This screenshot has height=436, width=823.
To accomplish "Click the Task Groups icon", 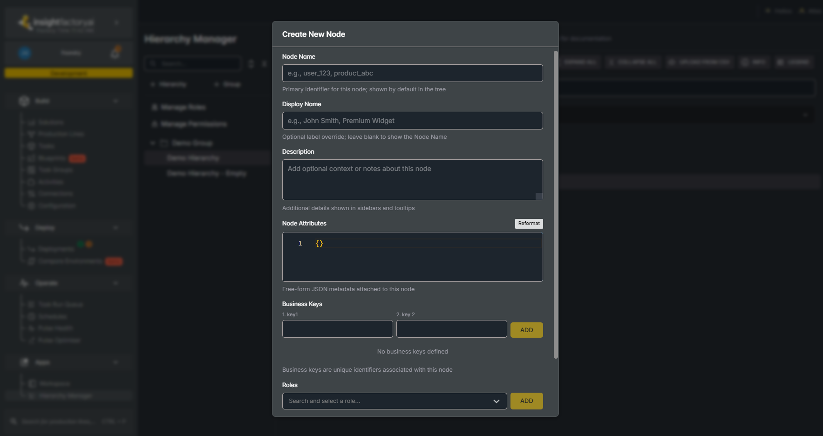I will pyautogui.click(x=32, y=170).
